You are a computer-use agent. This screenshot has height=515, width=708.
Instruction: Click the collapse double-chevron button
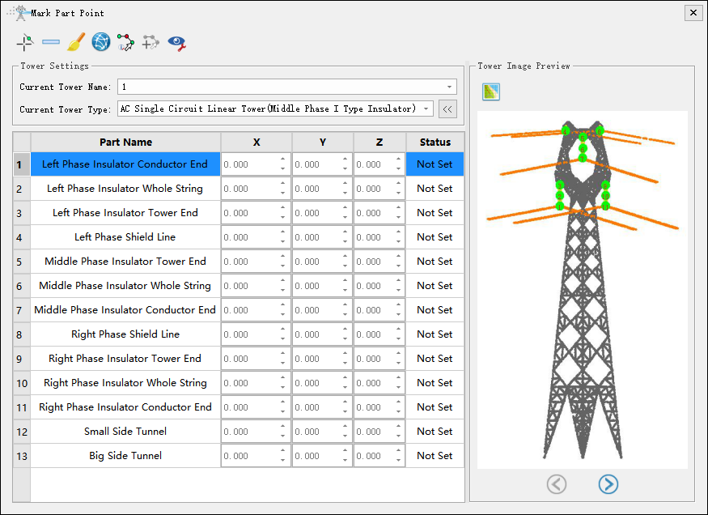click(x=447, y=109)
